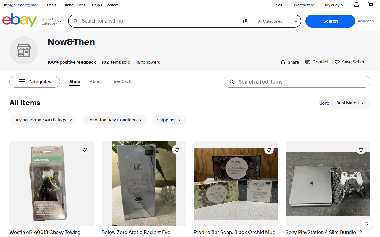Screen dimensions: 380x237
Task: Search by image camera icon
Action: 246,21
